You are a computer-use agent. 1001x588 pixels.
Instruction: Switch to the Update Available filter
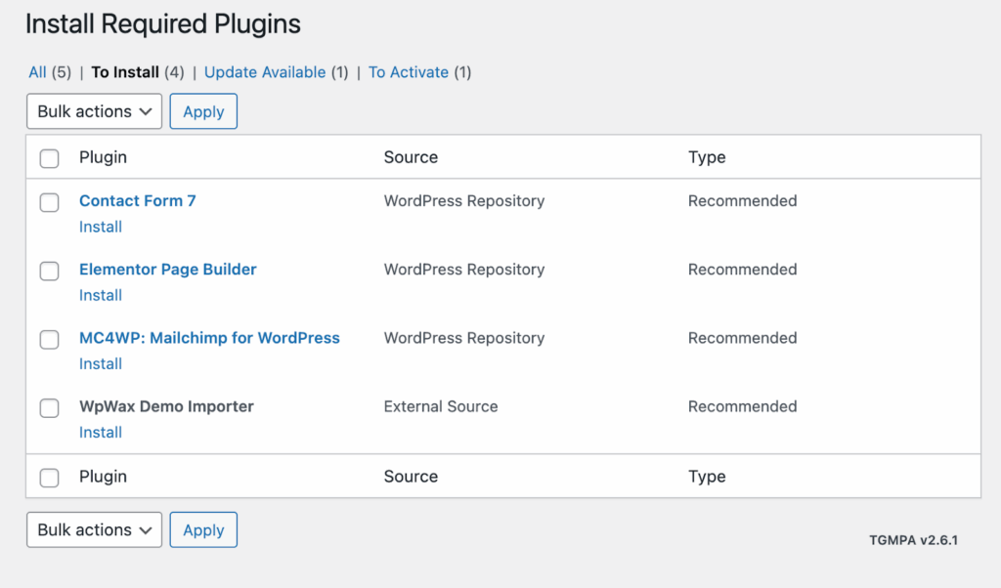[264, 72]
